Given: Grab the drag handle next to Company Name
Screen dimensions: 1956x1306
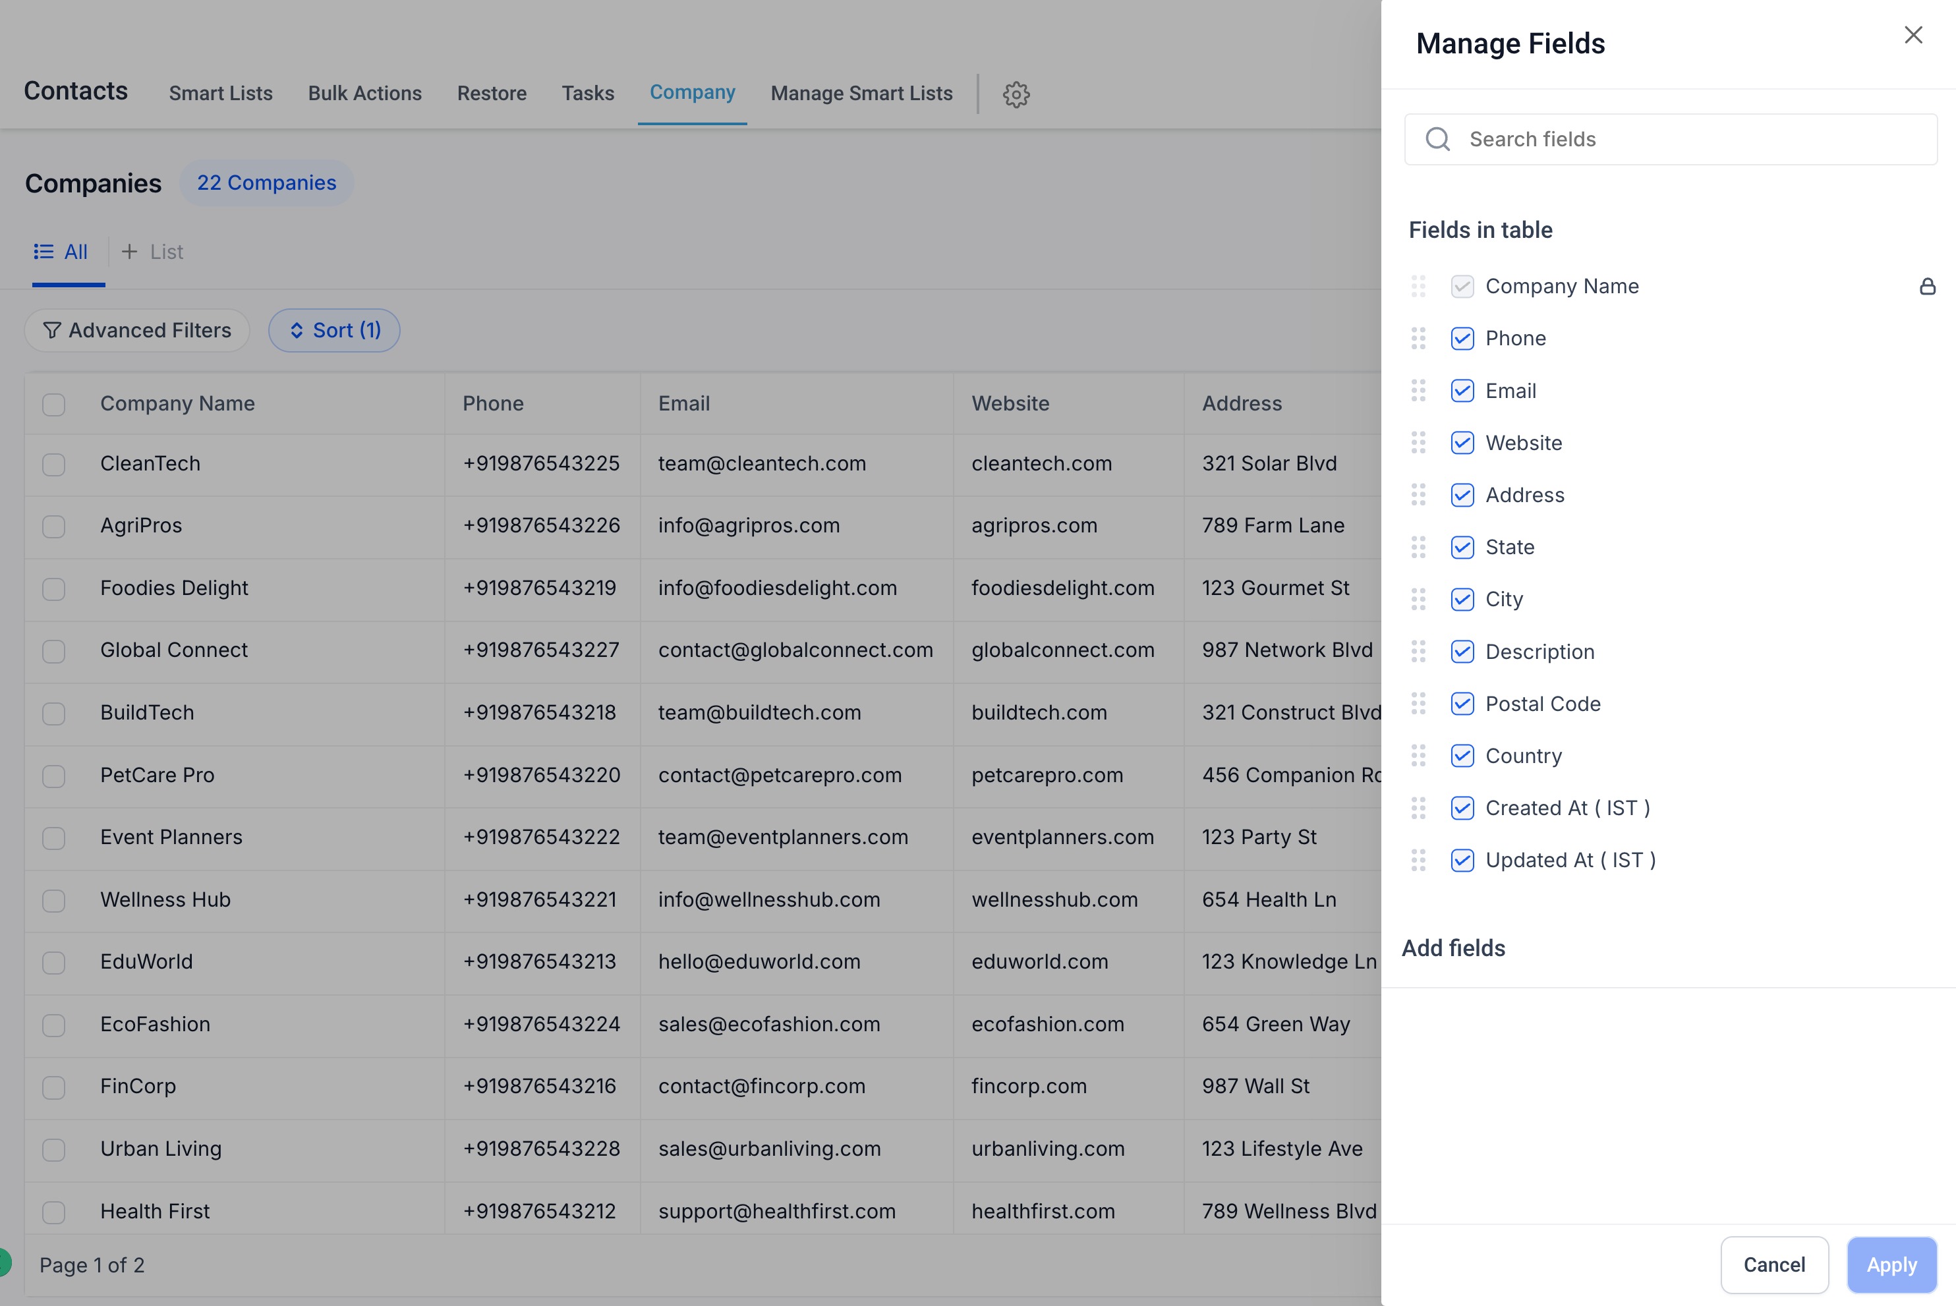Looking at the screenshot, I should click(1418, 287).
